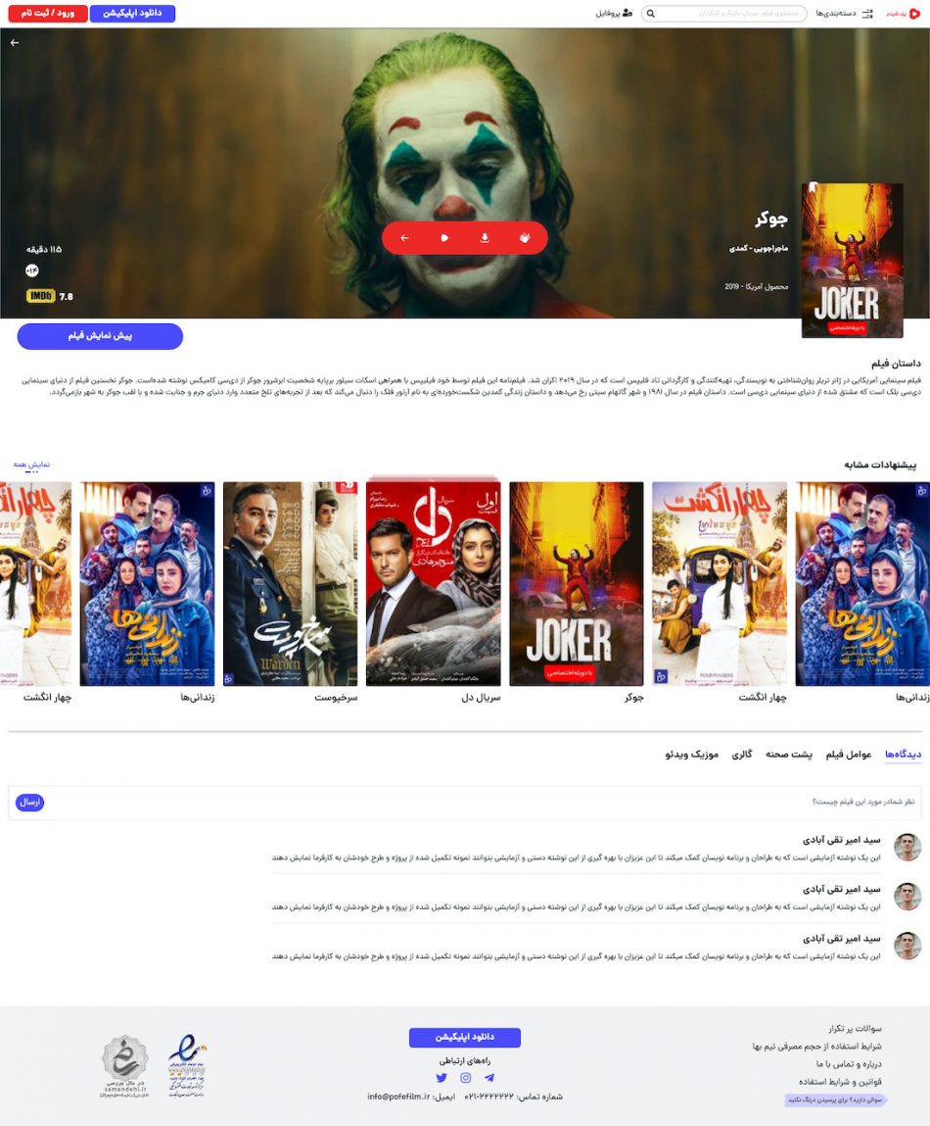Click the play icon in the red bar

tap(444, 238)
